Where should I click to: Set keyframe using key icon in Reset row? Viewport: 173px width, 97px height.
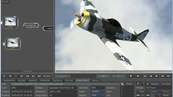point(143,95)
